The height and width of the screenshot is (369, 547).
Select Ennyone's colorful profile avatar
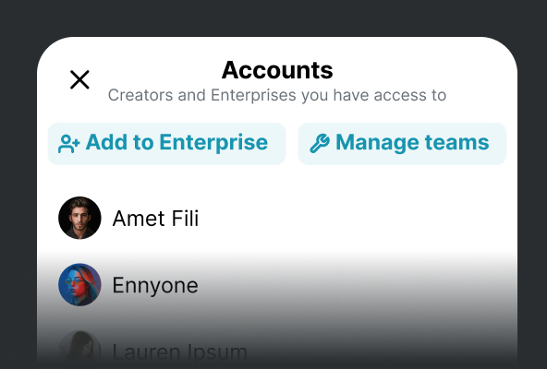click(79, 285)
